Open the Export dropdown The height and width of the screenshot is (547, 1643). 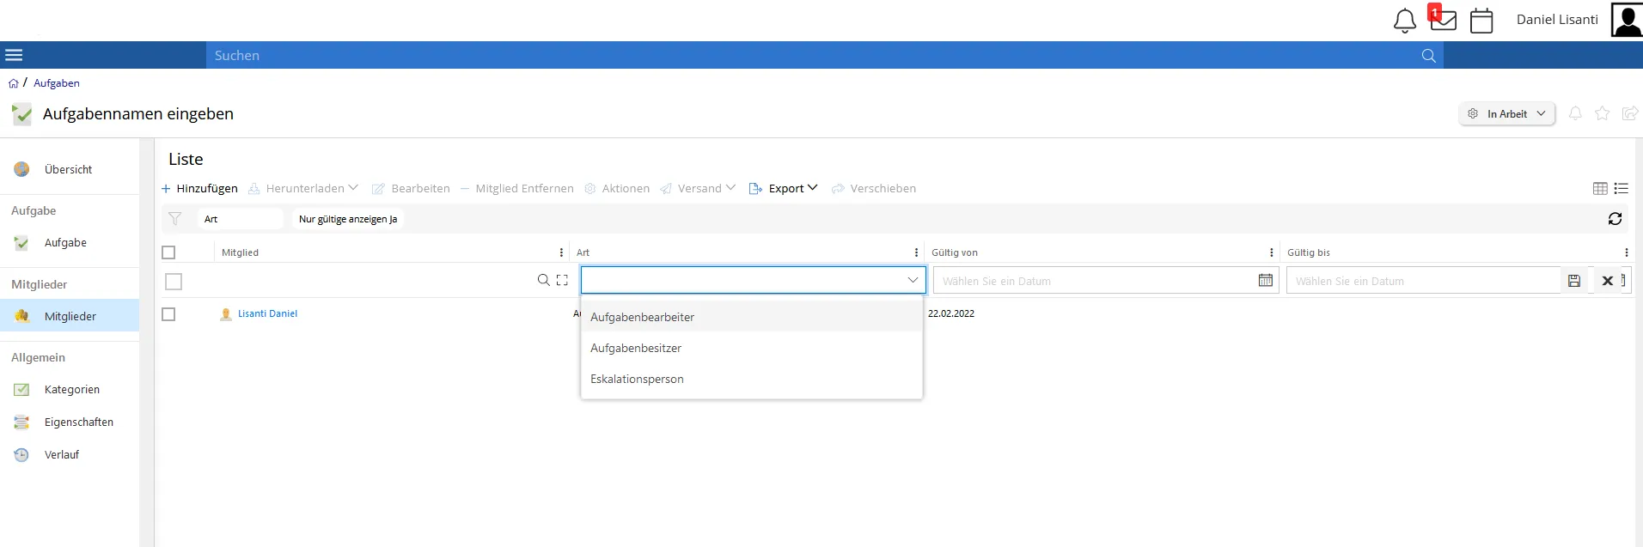coord(783,188)
